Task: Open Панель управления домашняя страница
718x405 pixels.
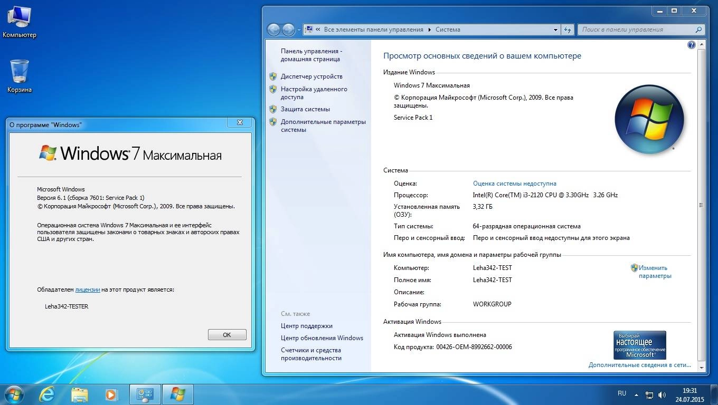Action: click(311, 55)
